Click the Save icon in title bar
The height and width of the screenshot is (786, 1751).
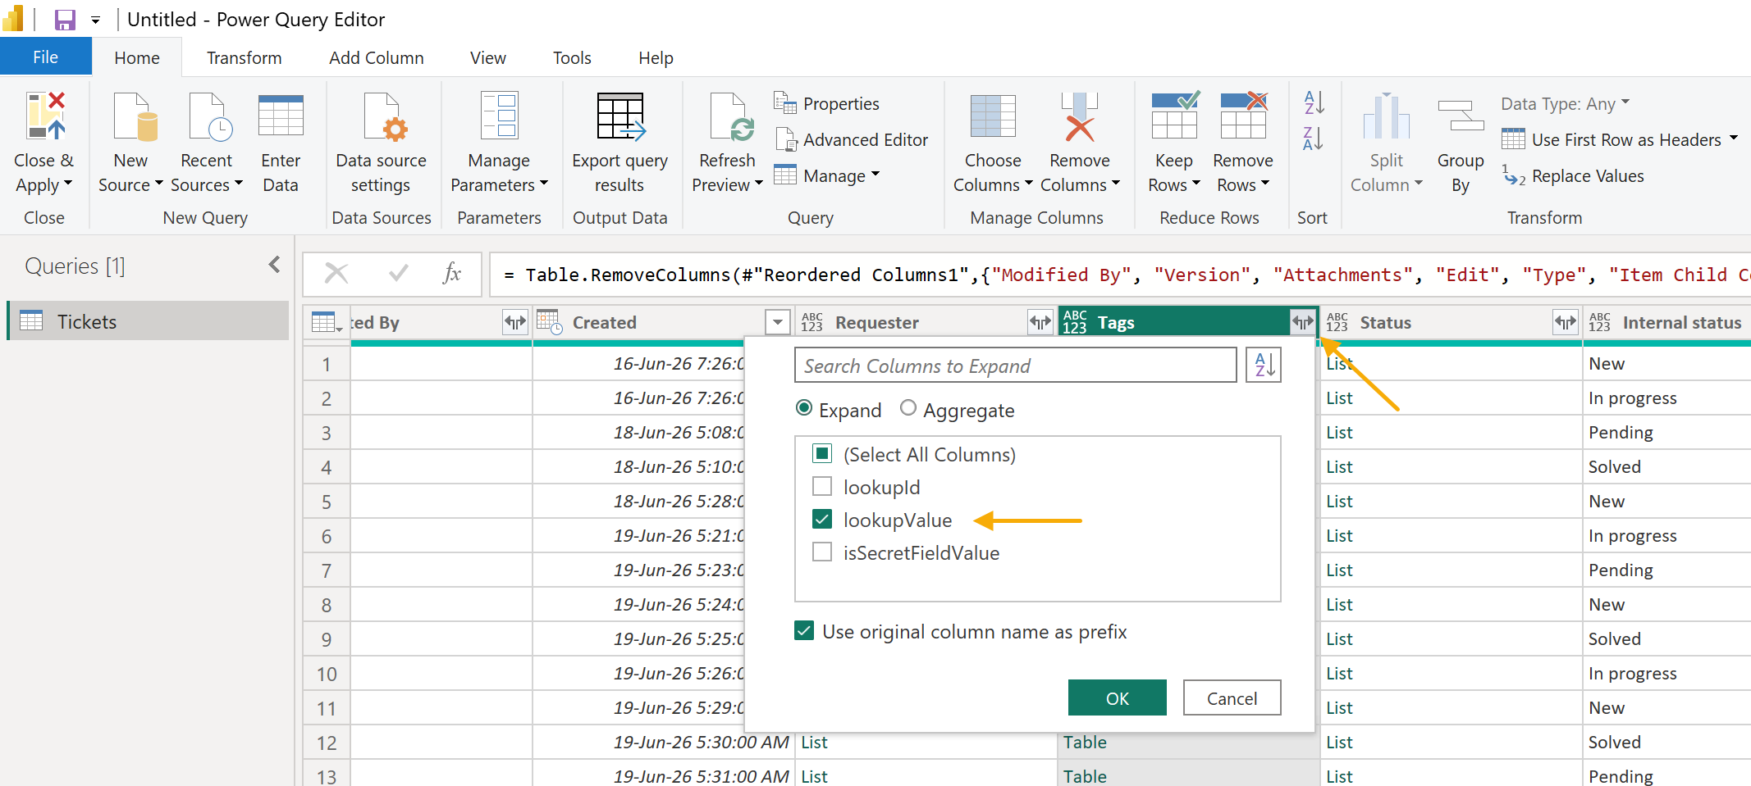coord(65,20)
